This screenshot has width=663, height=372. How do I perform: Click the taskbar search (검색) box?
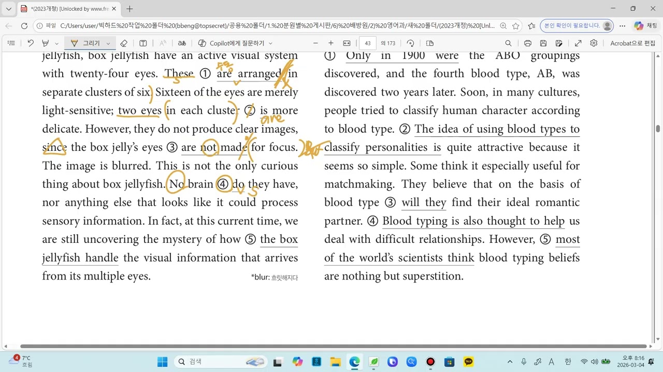(221, 362)
